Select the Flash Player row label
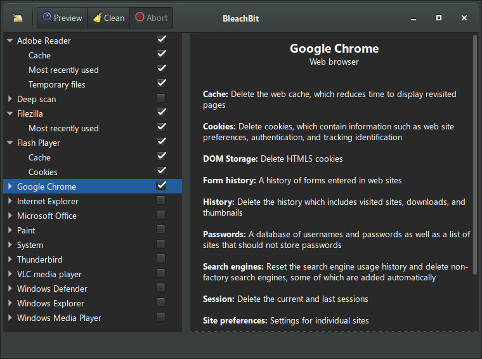 coord(39,143)
